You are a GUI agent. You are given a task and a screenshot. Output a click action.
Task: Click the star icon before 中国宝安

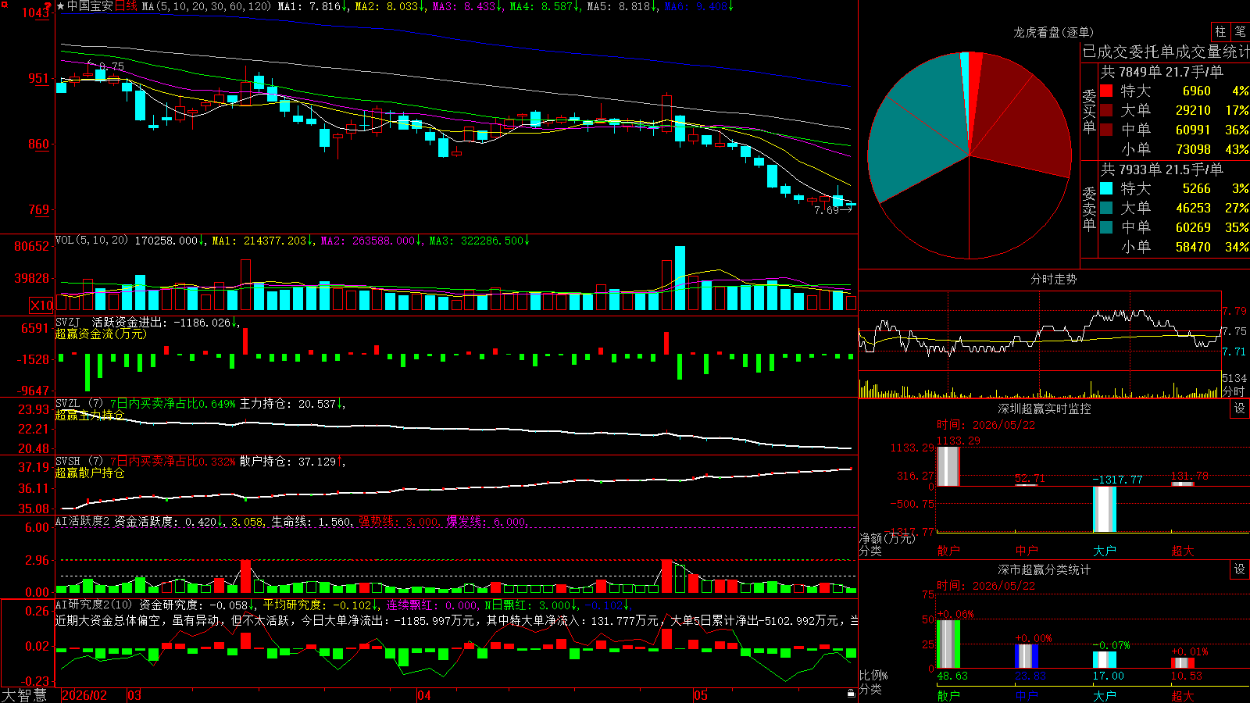pos(61,6)
